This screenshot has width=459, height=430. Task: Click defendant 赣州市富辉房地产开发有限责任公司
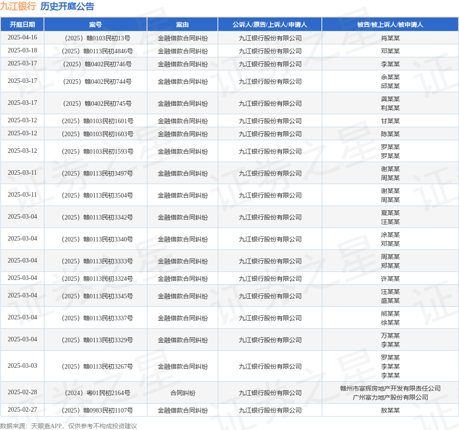pos(390,388)
